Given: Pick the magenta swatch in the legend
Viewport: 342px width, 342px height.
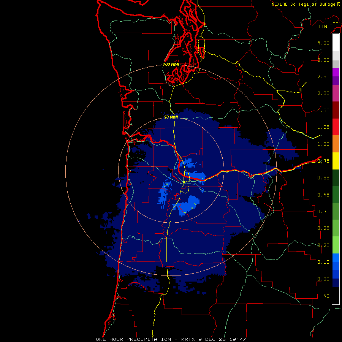Looking at the screenshot, I should pos(336,72).
